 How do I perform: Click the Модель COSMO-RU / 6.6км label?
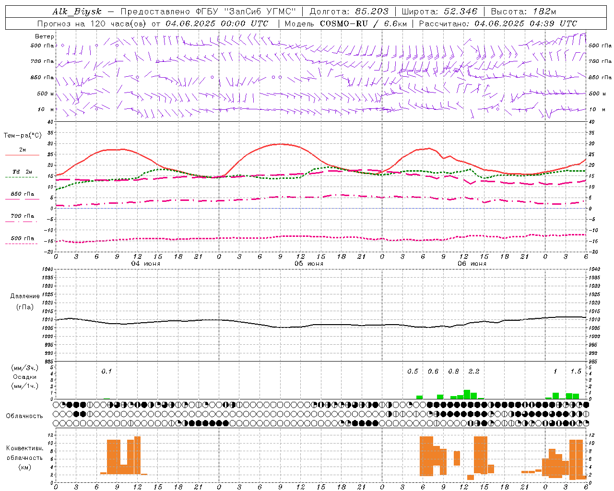[345, 23]
